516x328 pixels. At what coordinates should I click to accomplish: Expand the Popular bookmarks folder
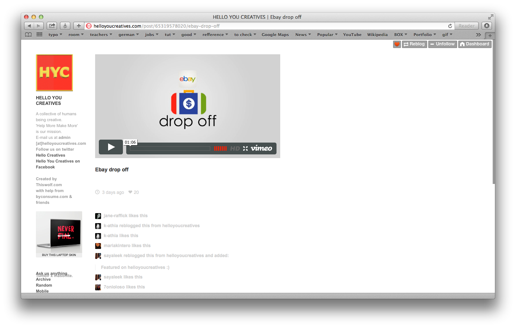[327, 35]
